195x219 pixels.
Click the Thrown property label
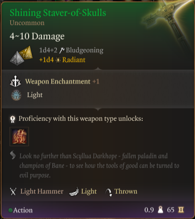point(126,191)
